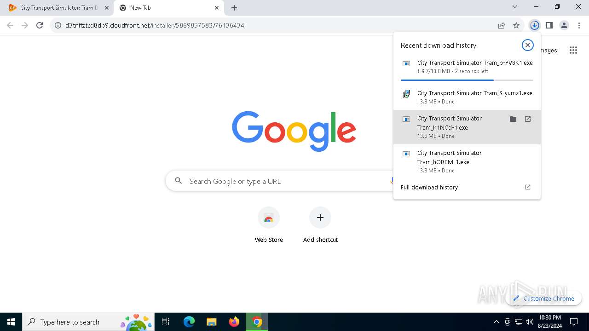Open Tram_K1NCd-1.exe file via open icon
The image size is (589, 331).
point(528,119)
